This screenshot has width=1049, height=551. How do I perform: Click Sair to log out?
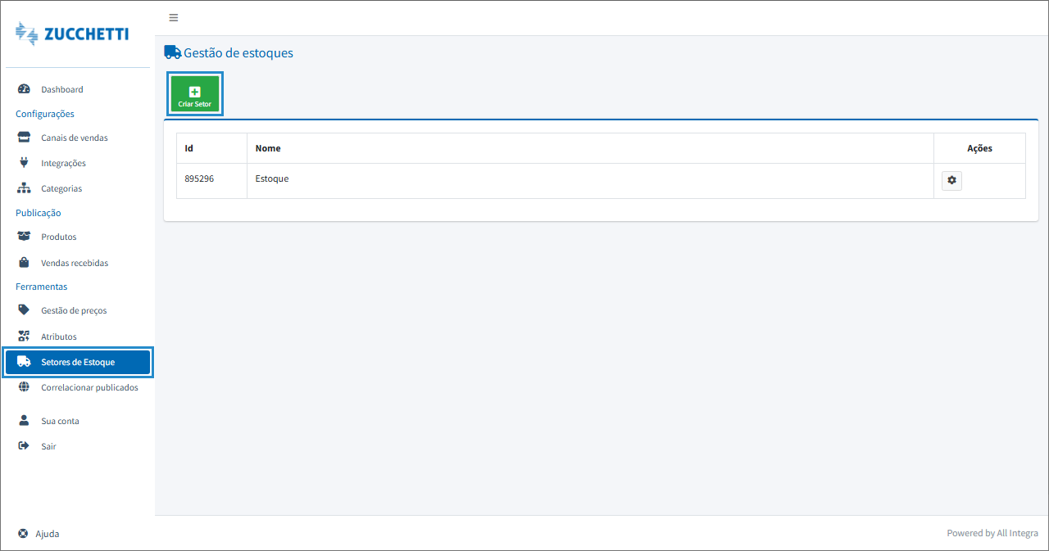coord(48,446)
